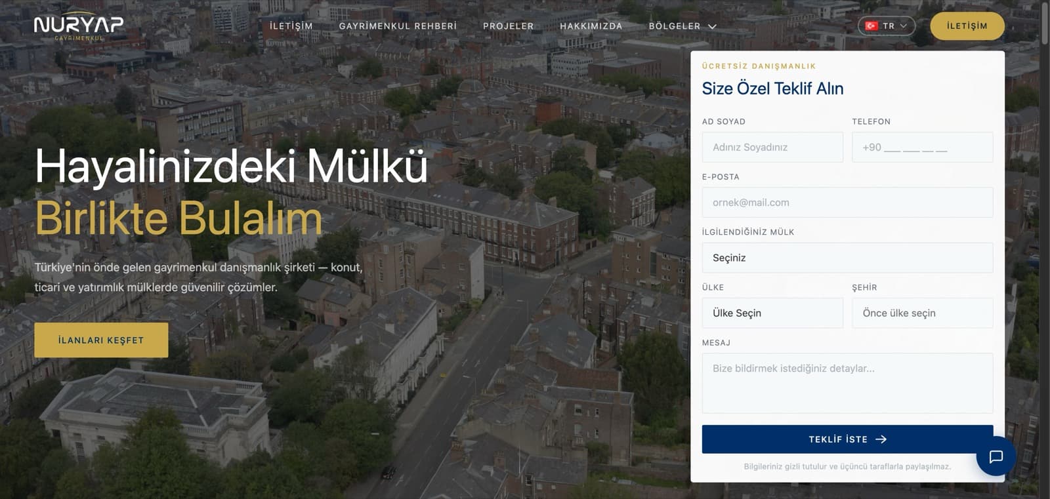Click the İlanları Keşfet button
Screen dimensions: 1050x499
pos(101,340)
